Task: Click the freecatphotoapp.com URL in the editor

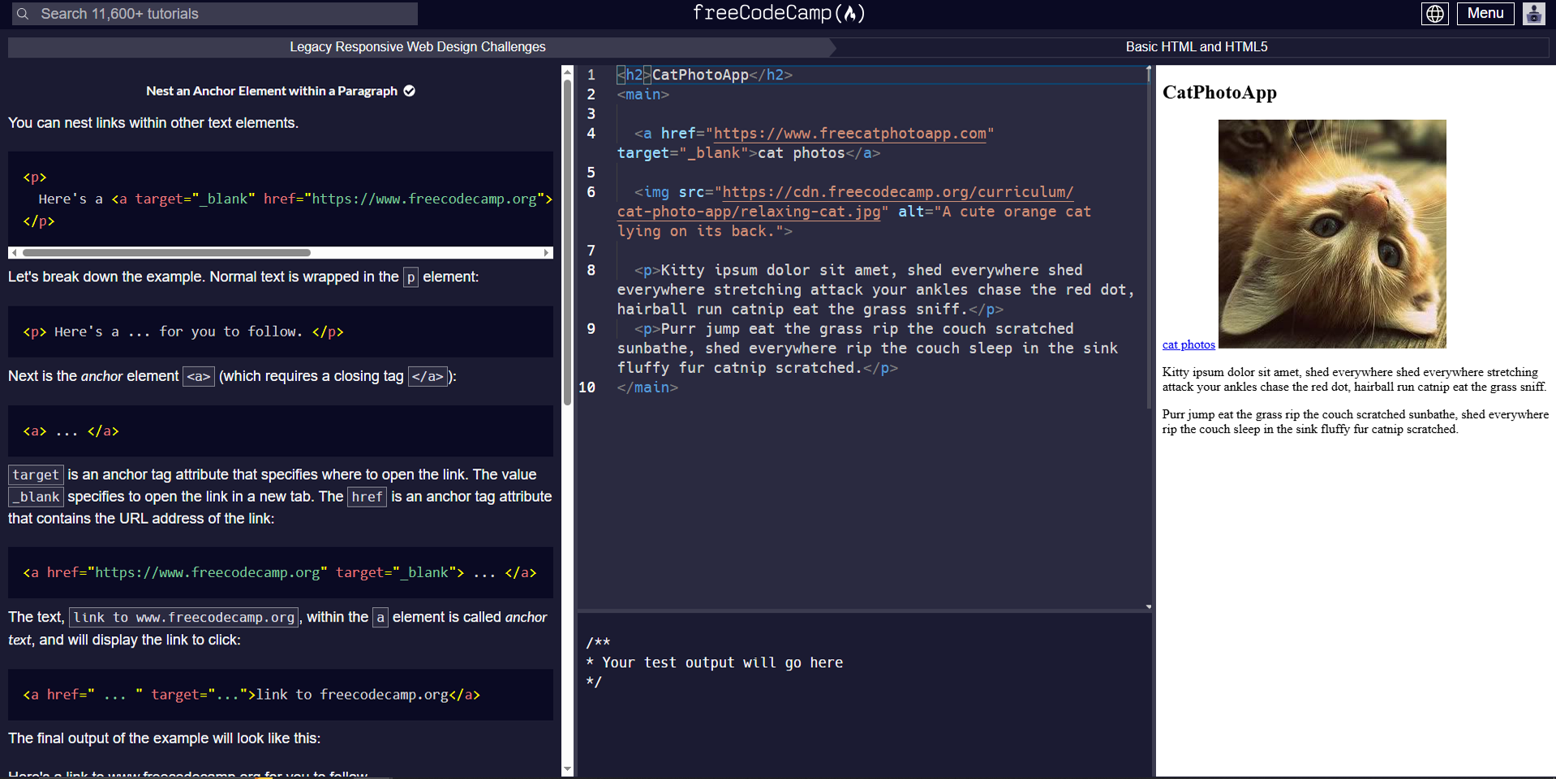Action: (850, 133)
